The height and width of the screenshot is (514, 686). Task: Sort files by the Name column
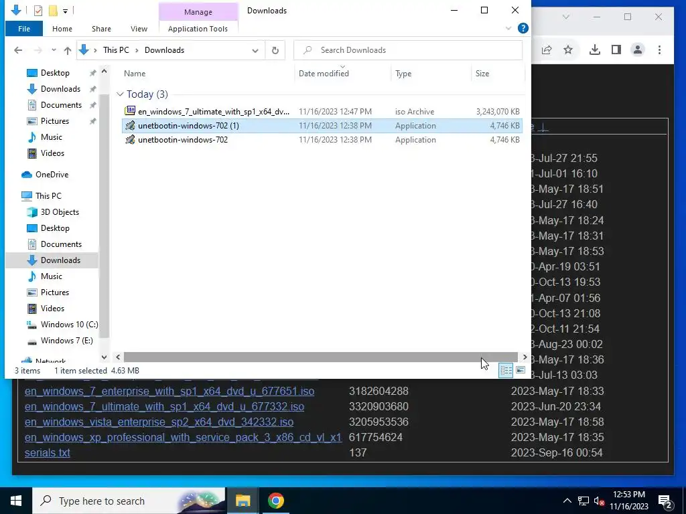tap(135, 74)
